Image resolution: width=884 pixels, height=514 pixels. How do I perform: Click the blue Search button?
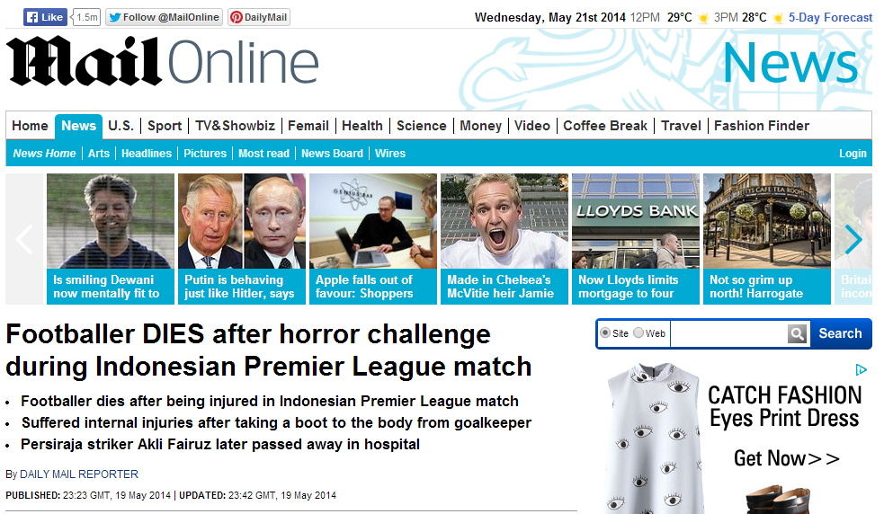point(840,333)
